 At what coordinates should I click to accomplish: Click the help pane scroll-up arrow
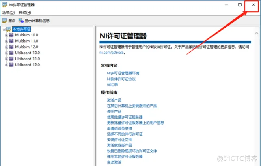[x=257, y=33]
